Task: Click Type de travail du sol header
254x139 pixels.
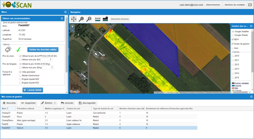Action: 105,109
